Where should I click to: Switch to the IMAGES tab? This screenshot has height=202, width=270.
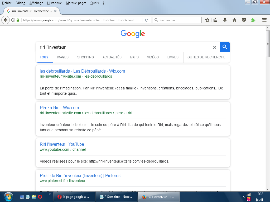(x=63, y=57)
